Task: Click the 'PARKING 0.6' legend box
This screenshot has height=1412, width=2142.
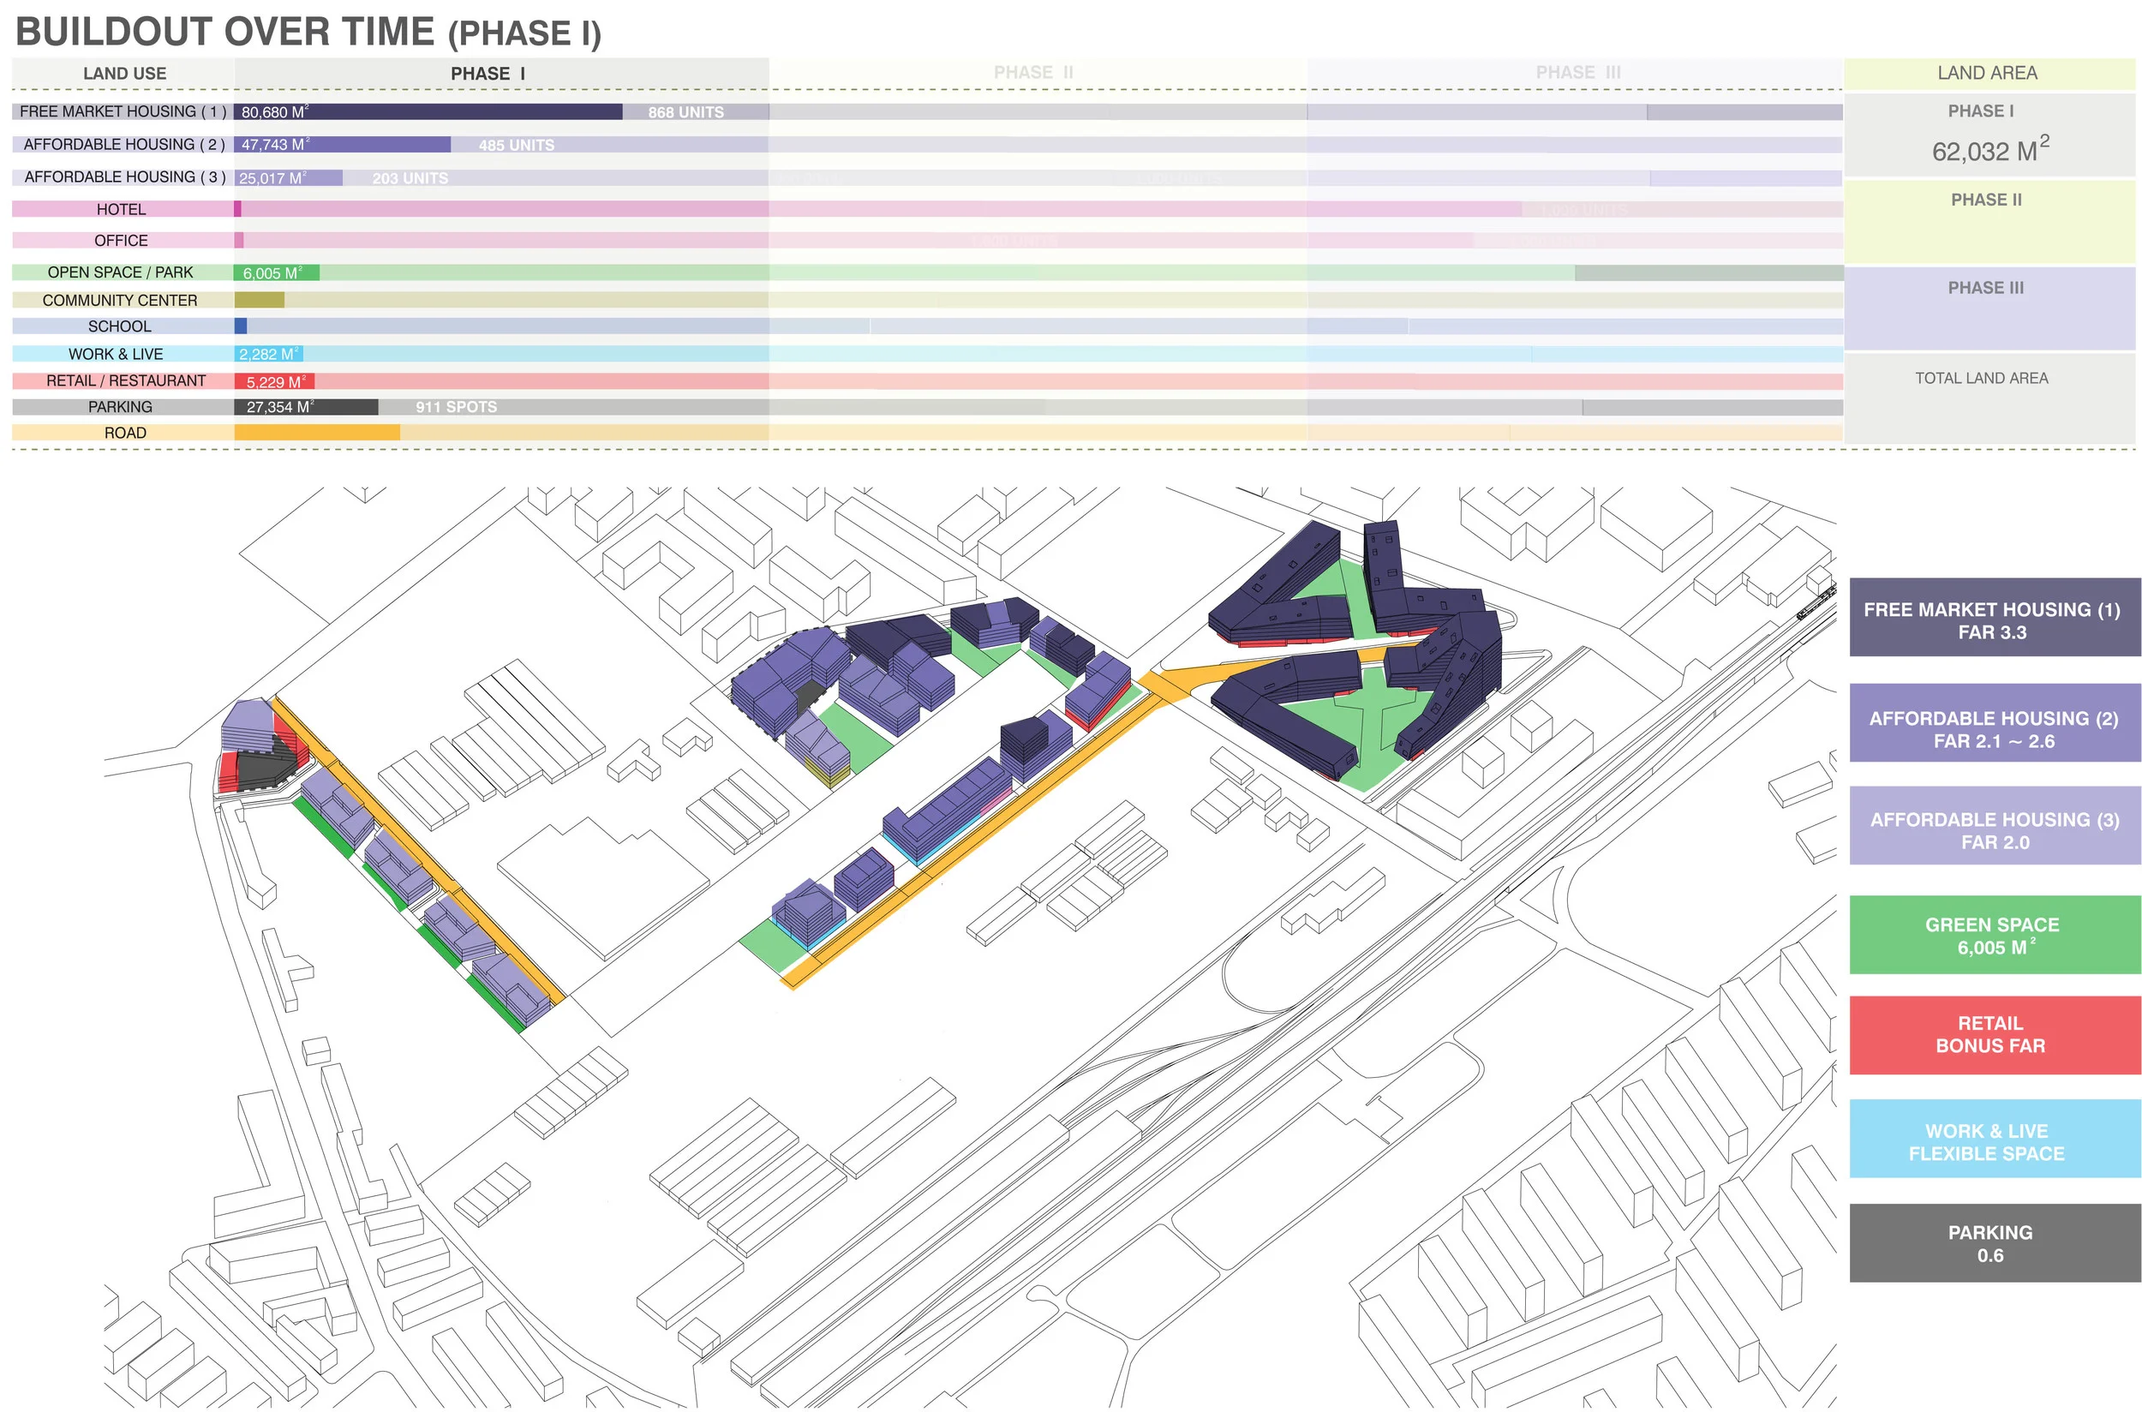Action: (x=1995, y=1242)
